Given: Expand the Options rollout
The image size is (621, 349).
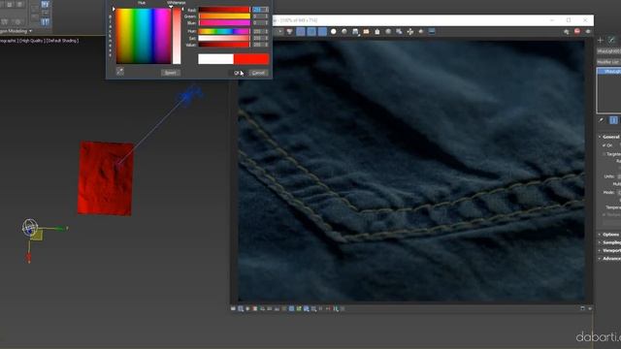Looking at the screenshot, I should [609, 235].
